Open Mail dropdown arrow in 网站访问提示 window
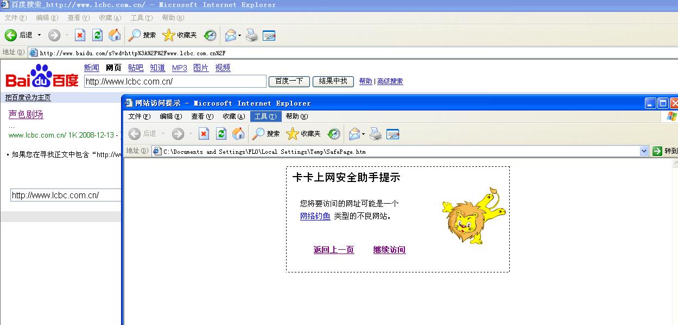Image resolution: width=678 pixels, height=325 pixels. tap(363, 134)
